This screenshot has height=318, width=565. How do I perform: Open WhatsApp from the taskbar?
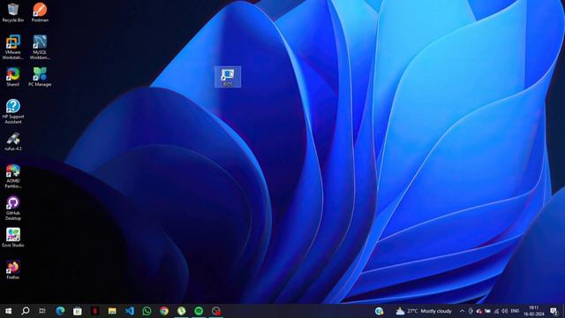147,311
